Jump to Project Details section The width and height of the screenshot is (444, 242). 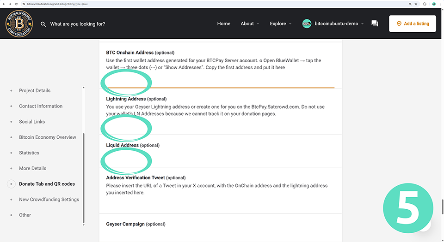[35, 90]
